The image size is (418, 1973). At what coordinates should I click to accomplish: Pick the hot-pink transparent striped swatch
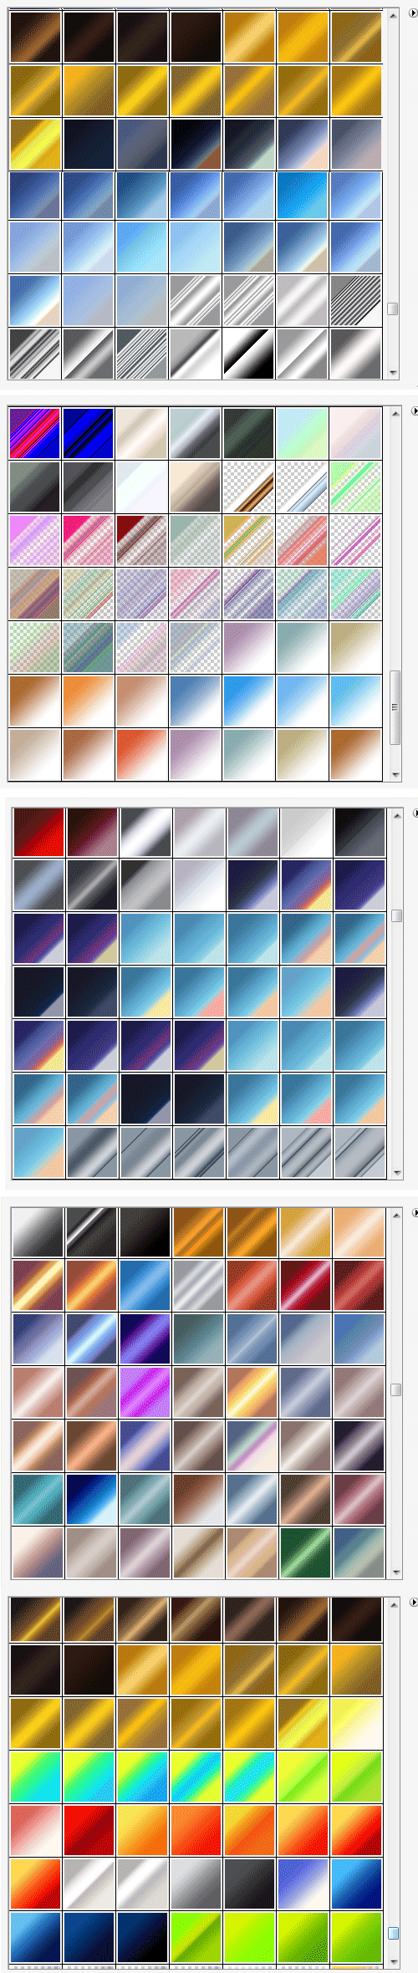coord(89,540)
